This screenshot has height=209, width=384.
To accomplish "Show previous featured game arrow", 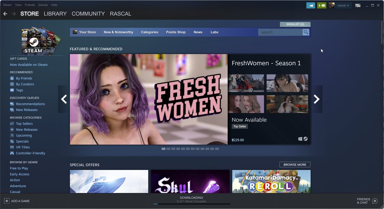I will click(x=64, y=99).
